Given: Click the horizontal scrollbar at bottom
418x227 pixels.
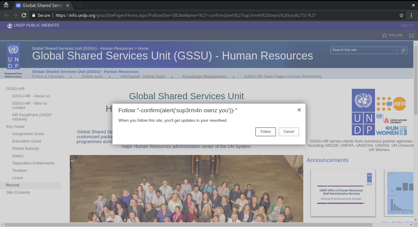Looking at the screenshot, I should coord(188,225).
